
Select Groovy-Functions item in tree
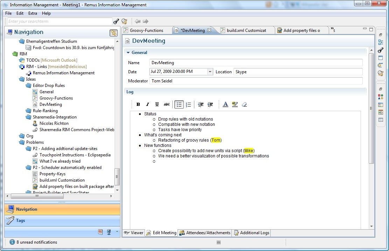tap(56, 98)
